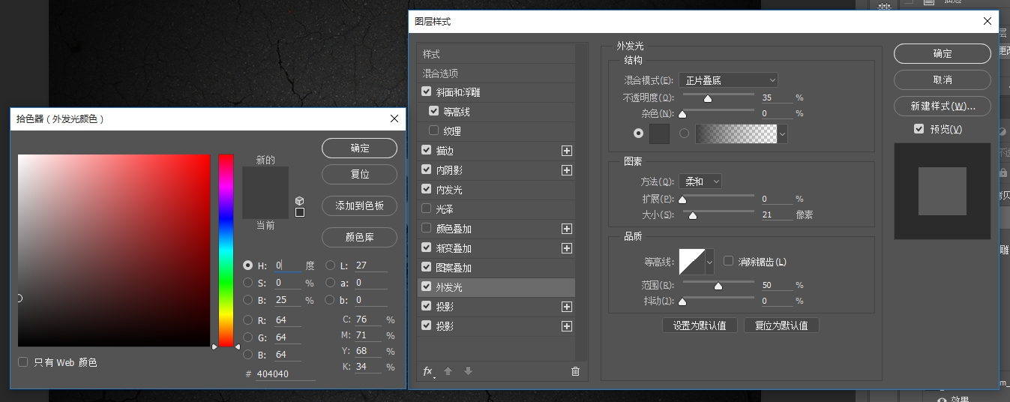This screenshot has height=402, width=1010.
Task: Click the hex # 404040 input field
Action: pos(286,373)
